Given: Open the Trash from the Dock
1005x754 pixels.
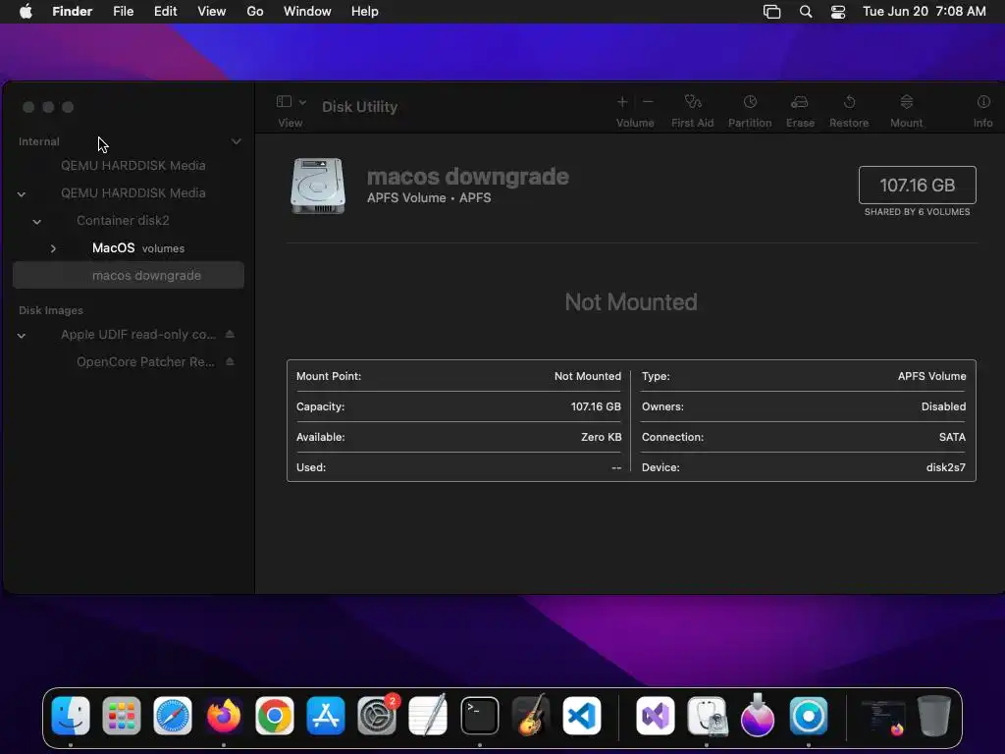Looking at the screenshot, I should 934,716.
